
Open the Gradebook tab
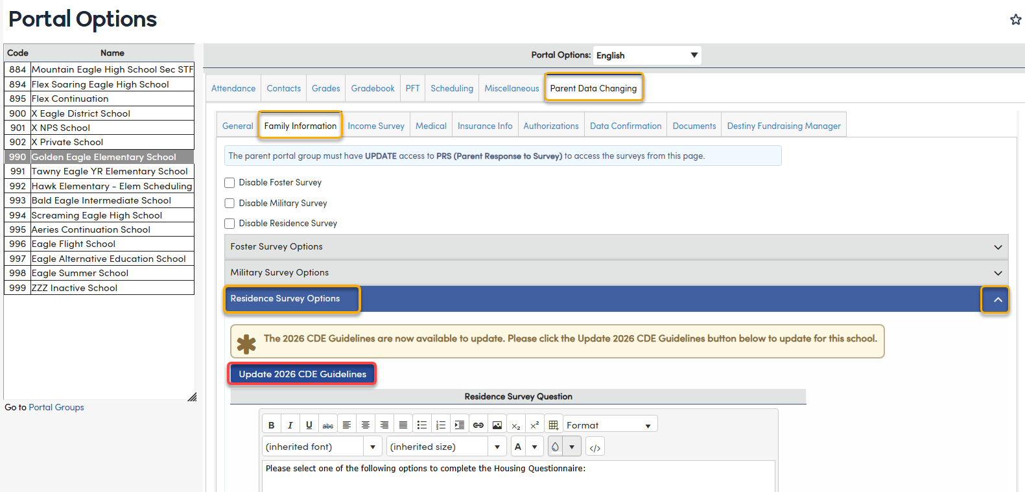[x=373, y=89]
